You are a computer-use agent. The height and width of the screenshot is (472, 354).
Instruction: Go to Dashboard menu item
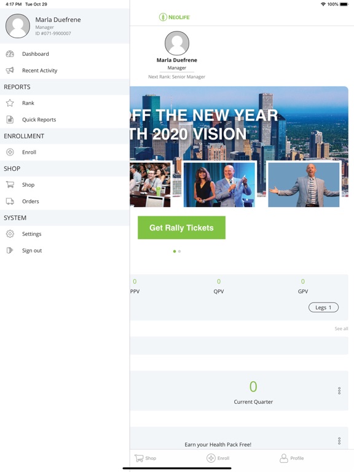65,54
